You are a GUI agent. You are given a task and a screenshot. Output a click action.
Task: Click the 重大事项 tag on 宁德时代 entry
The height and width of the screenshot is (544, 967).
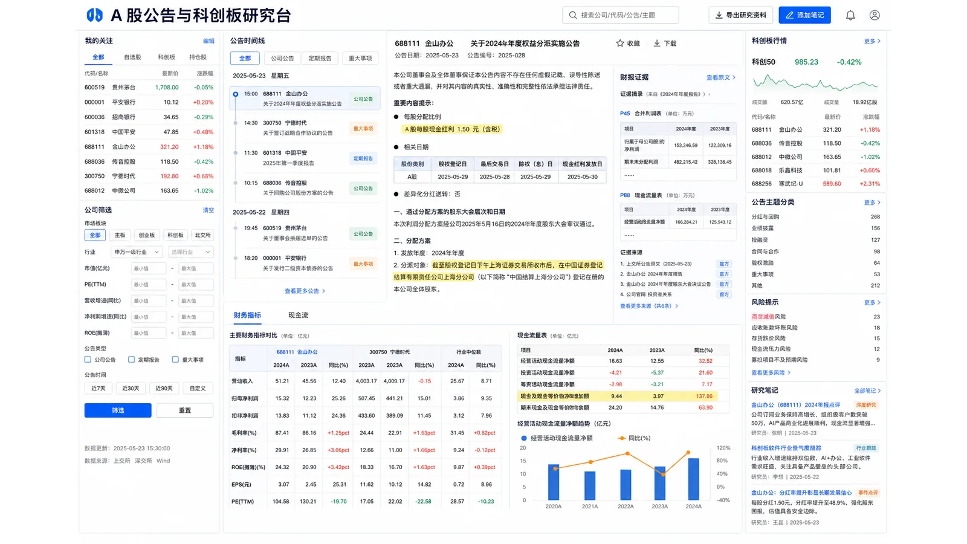[x=363, y=129]
